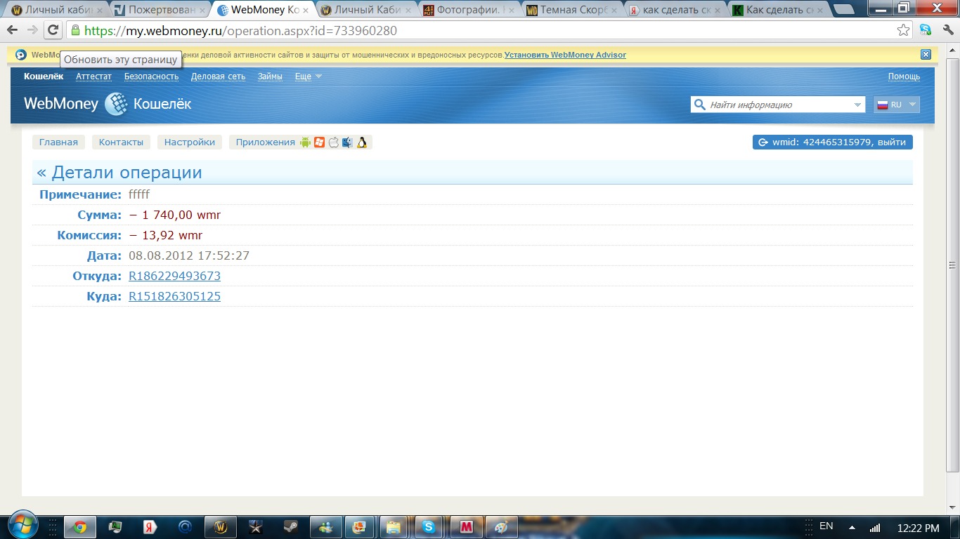Select the date 08.08.2012 17:52:27

189,255
